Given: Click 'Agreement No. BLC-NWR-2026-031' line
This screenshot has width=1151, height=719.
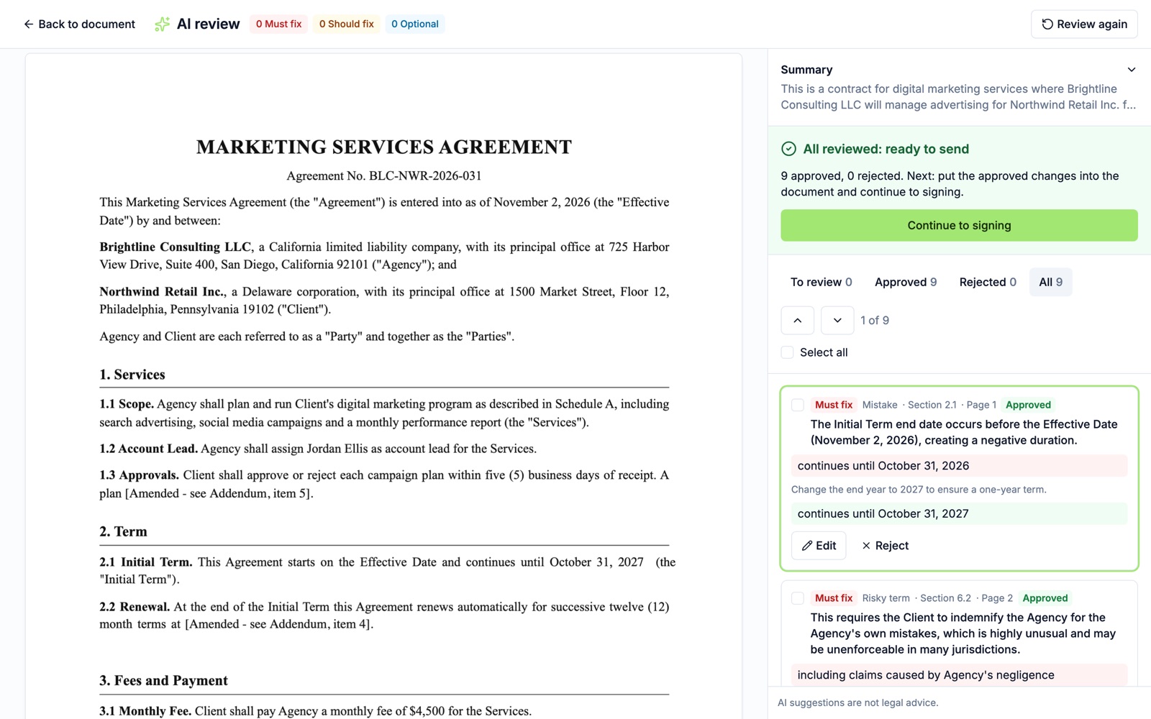Looking at the screenshot, I should coord(384,176).
